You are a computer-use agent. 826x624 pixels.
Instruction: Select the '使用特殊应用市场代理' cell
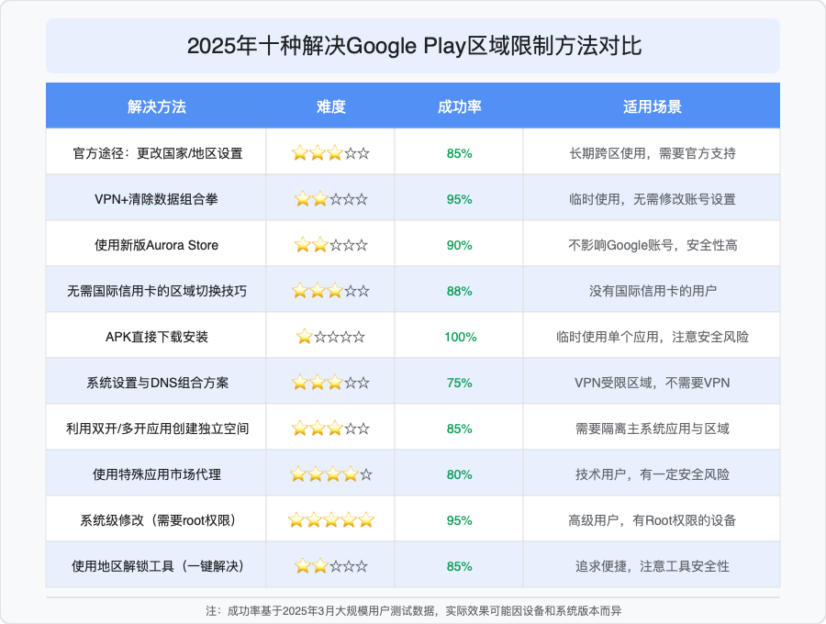(x=156, y=474)
